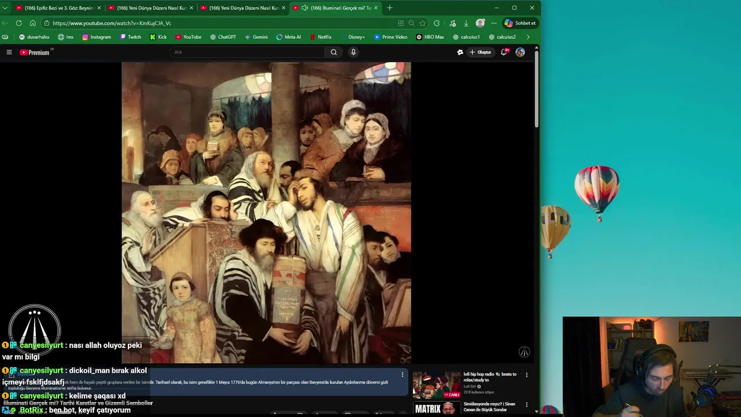Open the HBO Max bookmark
The height and width of the screenshot is (417, 741).
pos(430,37)
